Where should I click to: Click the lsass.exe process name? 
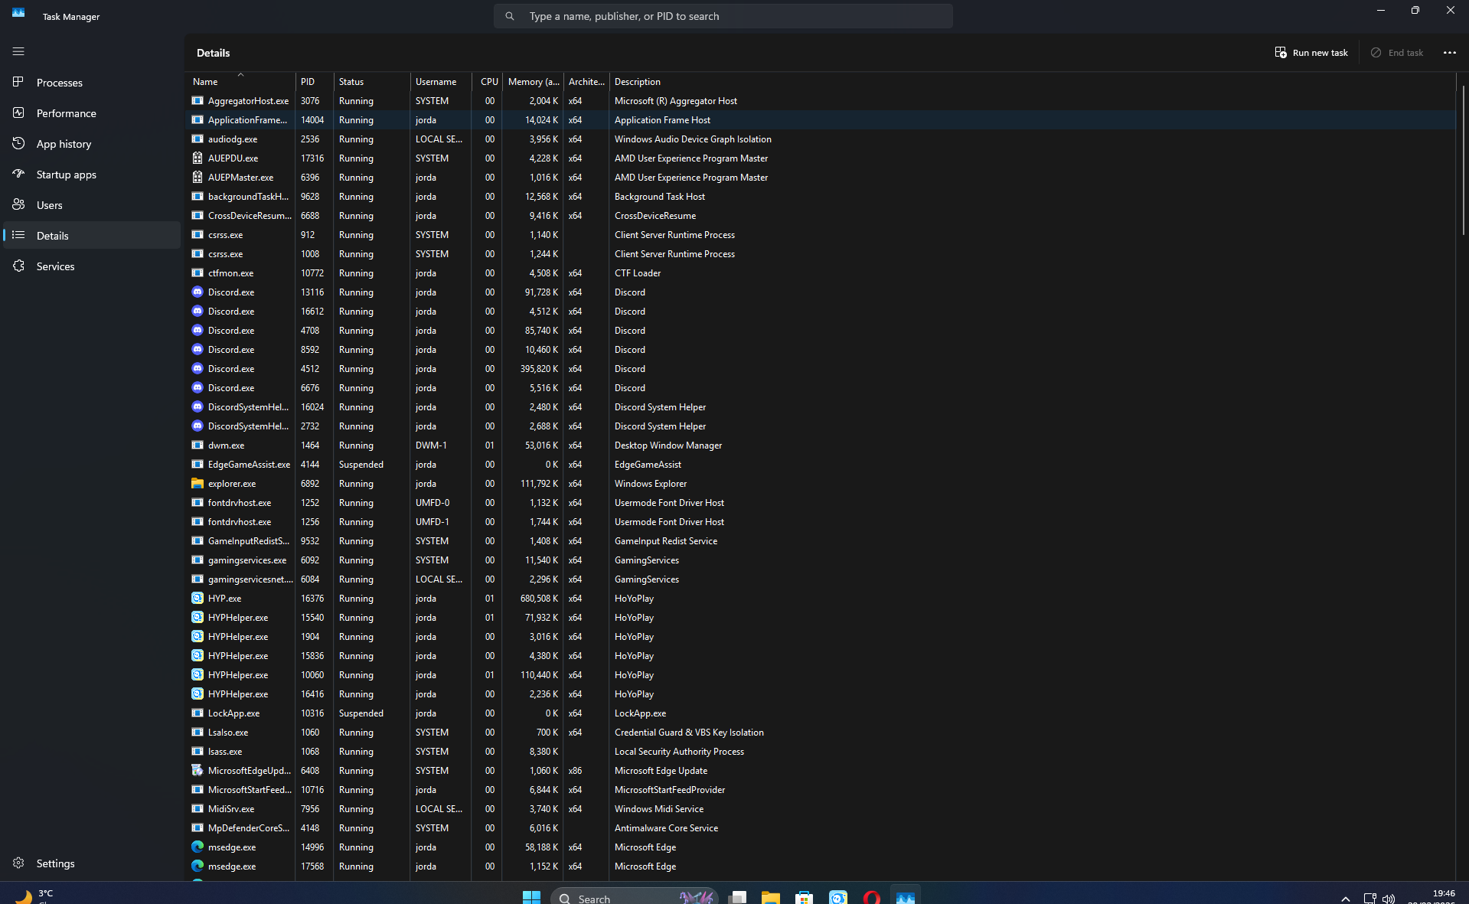pos(225,752)
